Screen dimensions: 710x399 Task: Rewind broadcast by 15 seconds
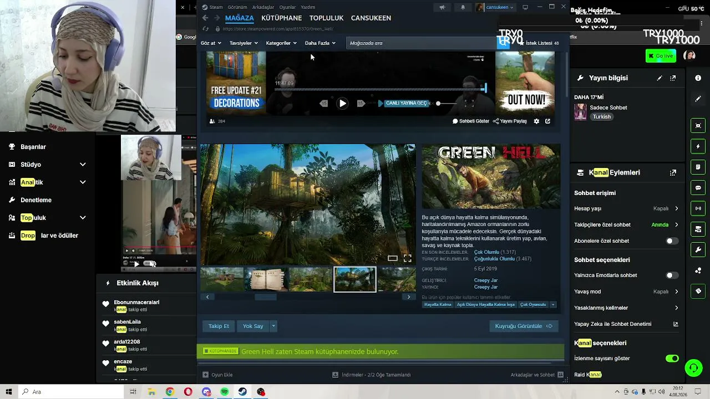coord(324,104)
